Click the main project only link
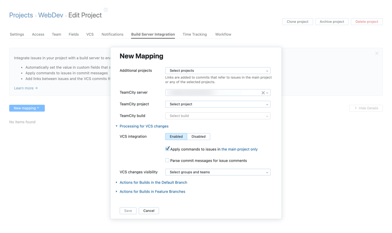 click(x=239, y=149)
